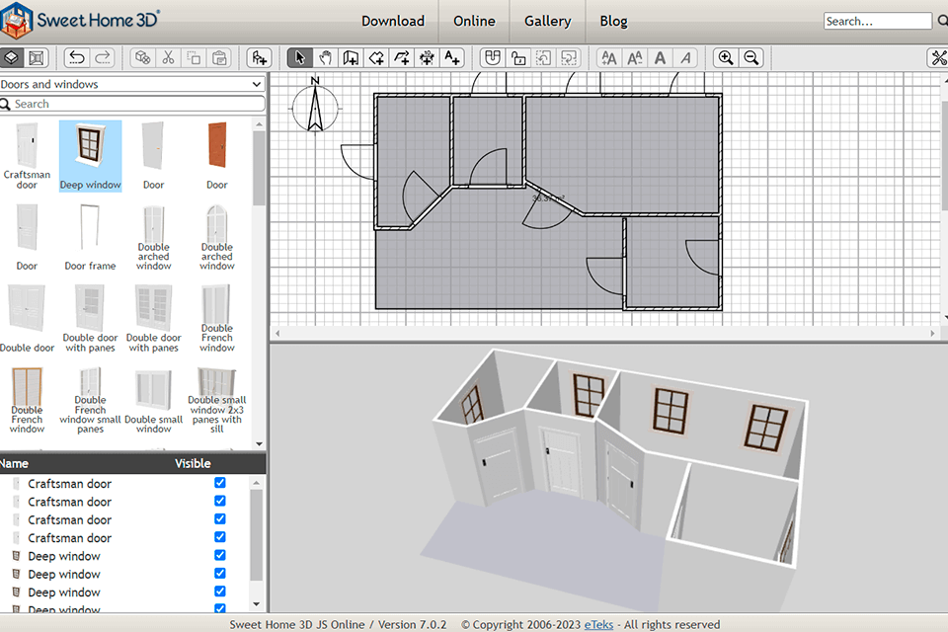Select the Add text label tool
The height and width of the screenshot is (632, 948).
(452, 58)
